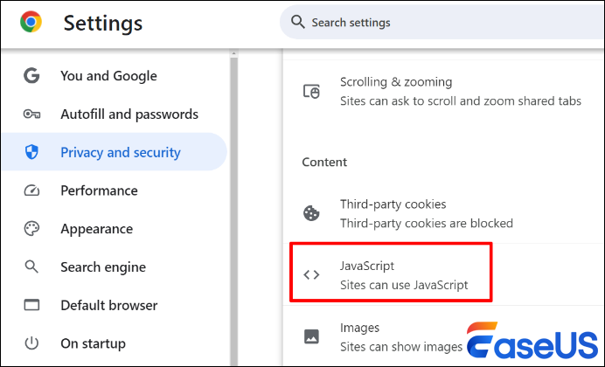Click the Default browser window icon
The width and height of the screenshot is (605, 367).
pos(32,306)
